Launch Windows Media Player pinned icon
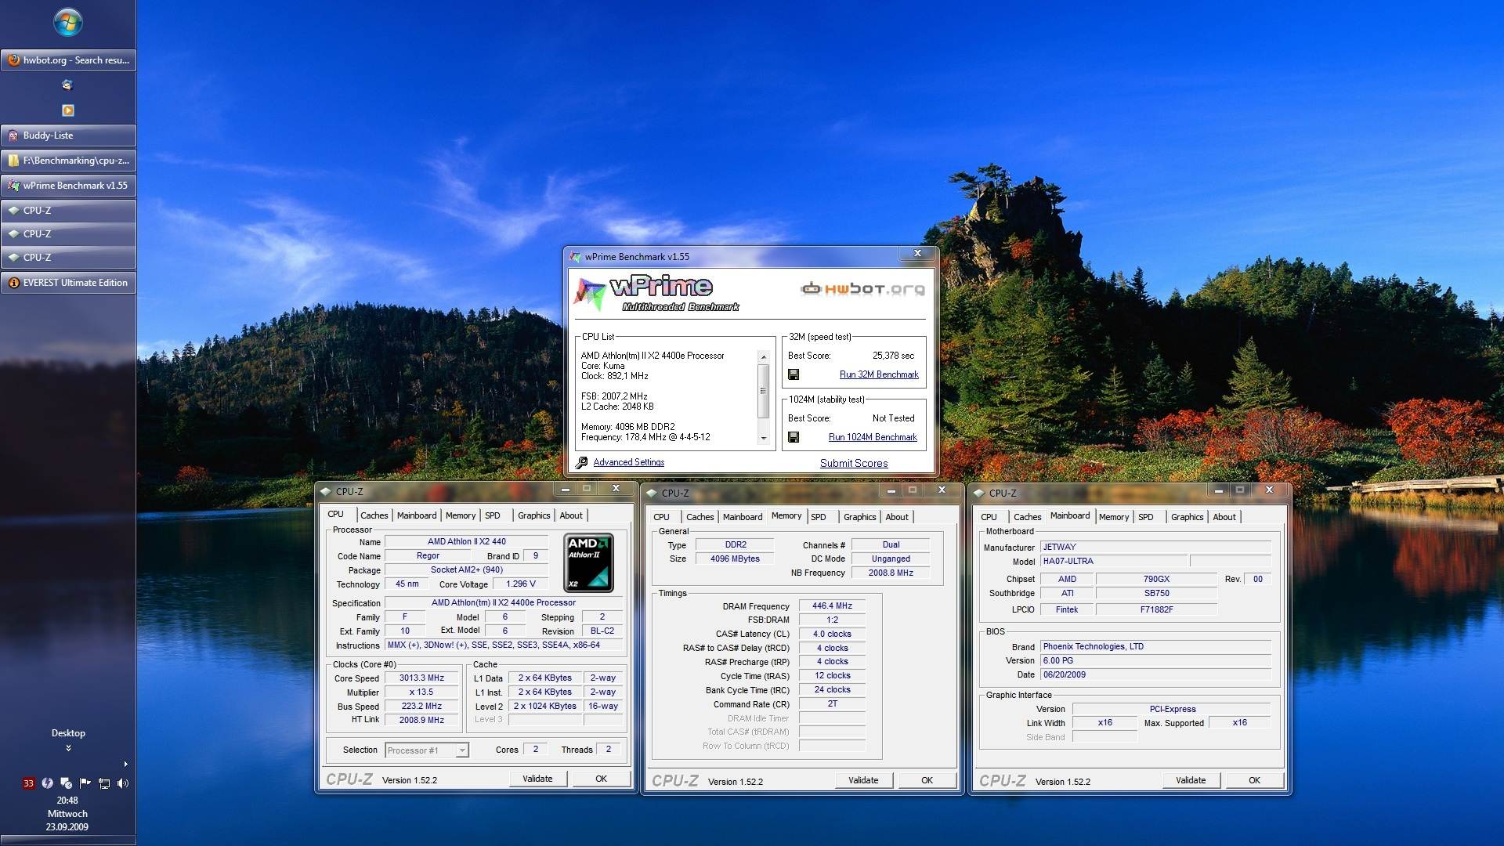1504x846 pixels. pos(67,110)
